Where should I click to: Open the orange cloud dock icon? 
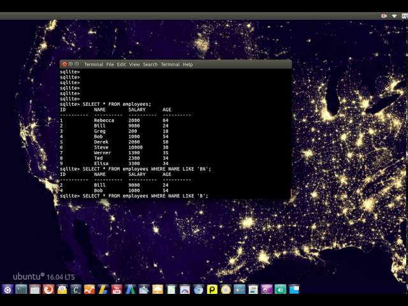click(x=157, y=289)
